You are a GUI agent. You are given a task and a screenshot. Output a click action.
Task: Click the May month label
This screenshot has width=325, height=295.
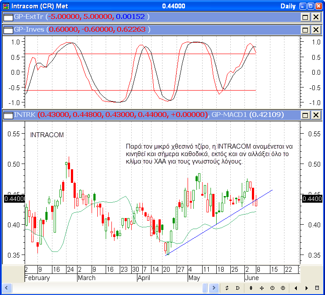click(x=194, y=278)
